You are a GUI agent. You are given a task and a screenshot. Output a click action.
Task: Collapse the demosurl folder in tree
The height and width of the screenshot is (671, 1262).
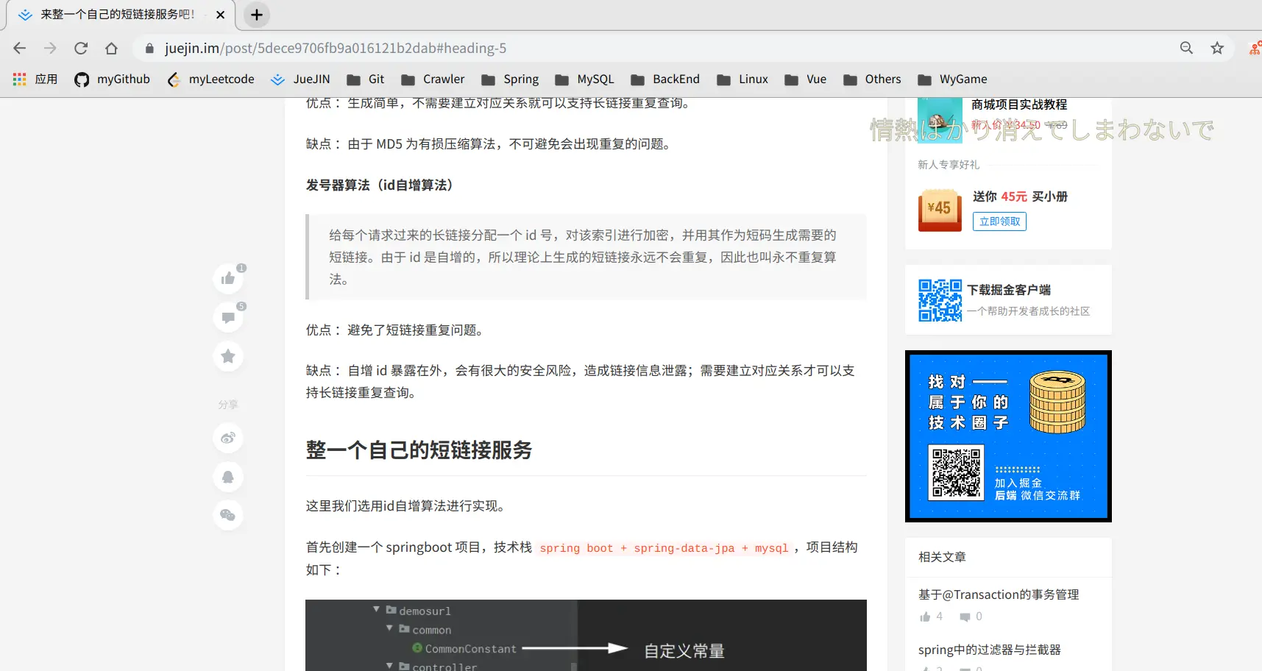click(376, 610)
